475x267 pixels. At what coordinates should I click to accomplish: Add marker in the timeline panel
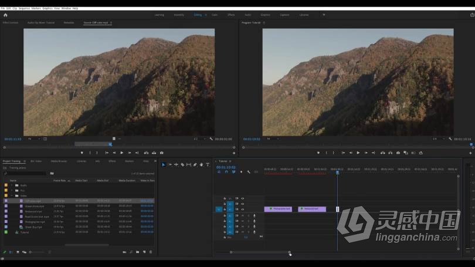241,172
